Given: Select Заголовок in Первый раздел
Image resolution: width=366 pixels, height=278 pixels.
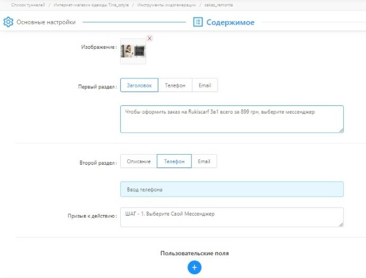Looking at the screenshot, I should [139, 85].
